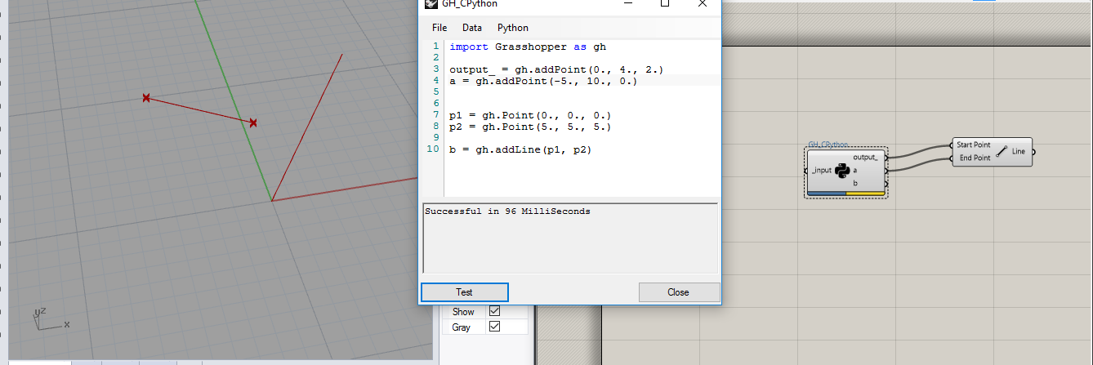Open the Python menu
The image size is (1093, 365).
(x=513, y=28)
